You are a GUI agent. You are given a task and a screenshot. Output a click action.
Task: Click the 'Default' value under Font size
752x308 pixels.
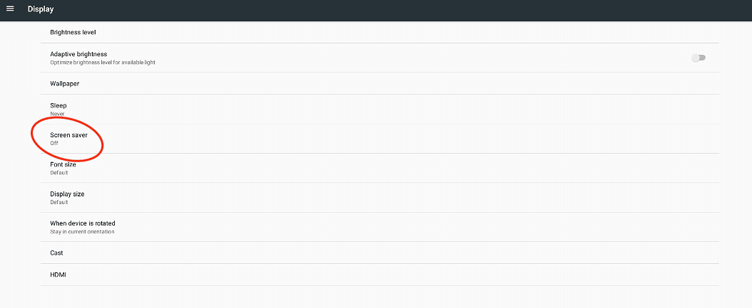[59, 173]
